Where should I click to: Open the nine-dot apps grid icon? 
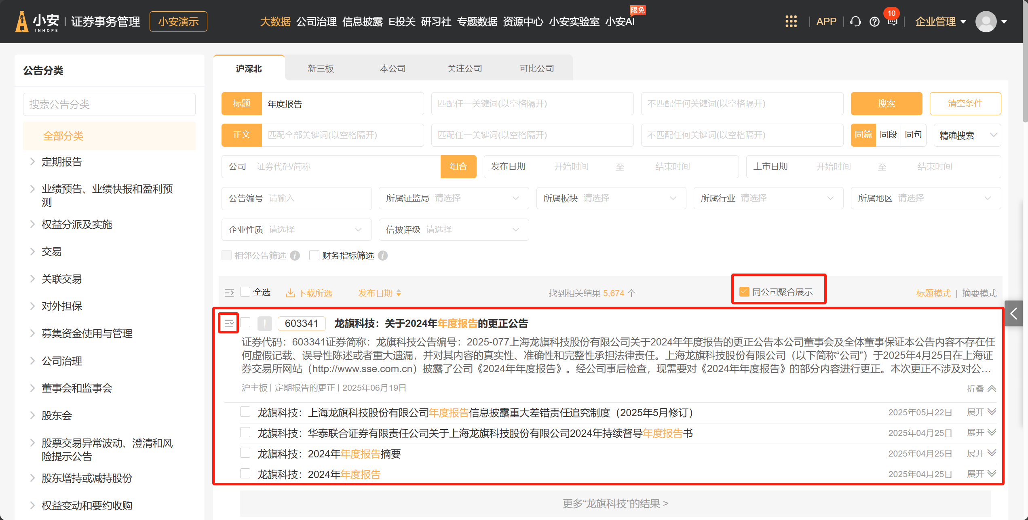coord(791,21)
